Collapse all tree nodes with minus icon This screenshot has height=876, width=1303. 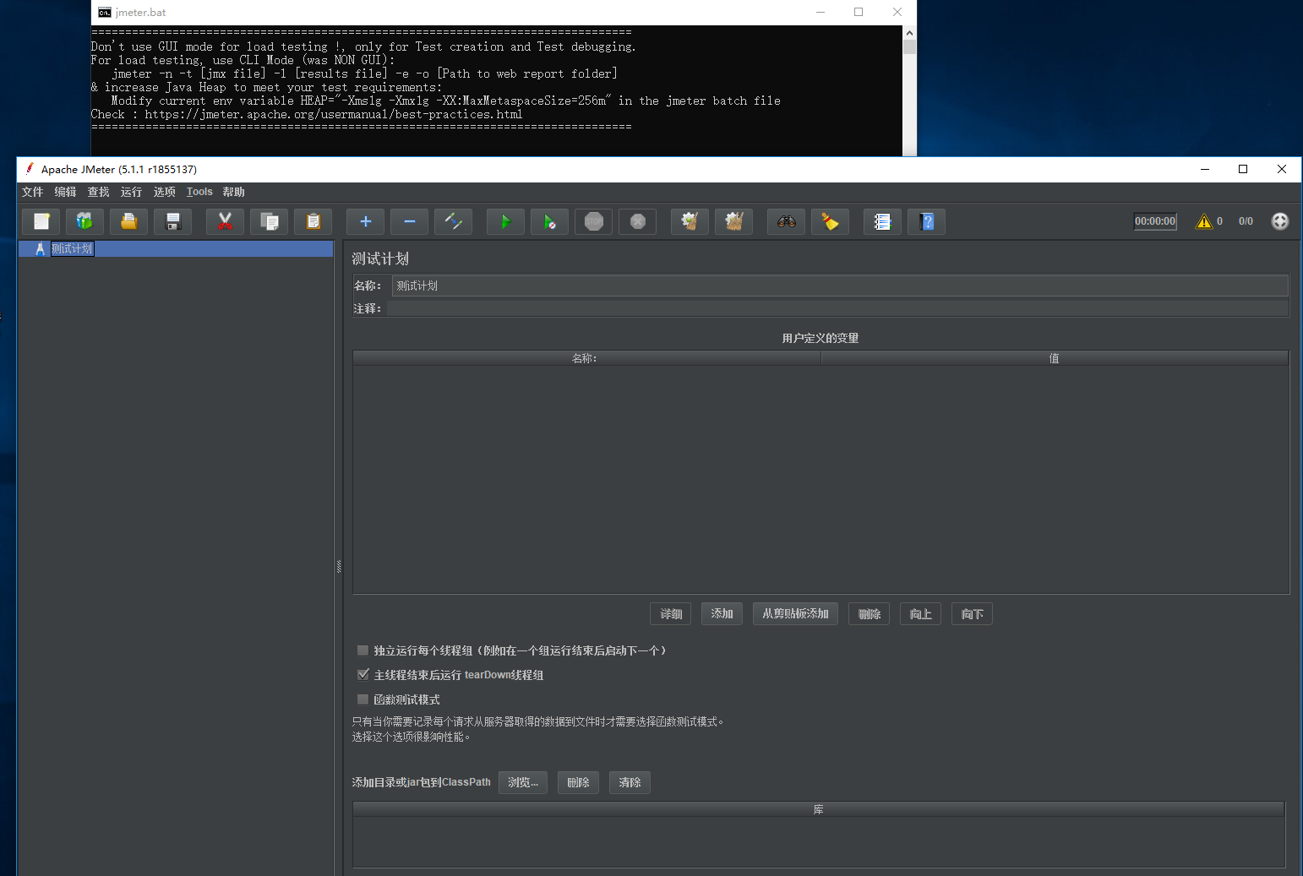point(409,221)
